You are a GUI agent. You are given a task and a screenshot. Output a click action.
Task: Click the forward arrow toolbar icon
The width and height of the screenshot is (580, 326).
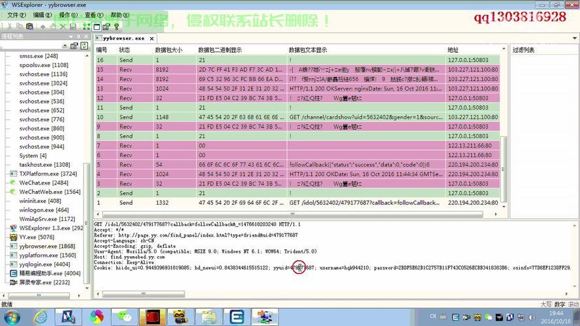pyautogui.click(x=43, y=27)
